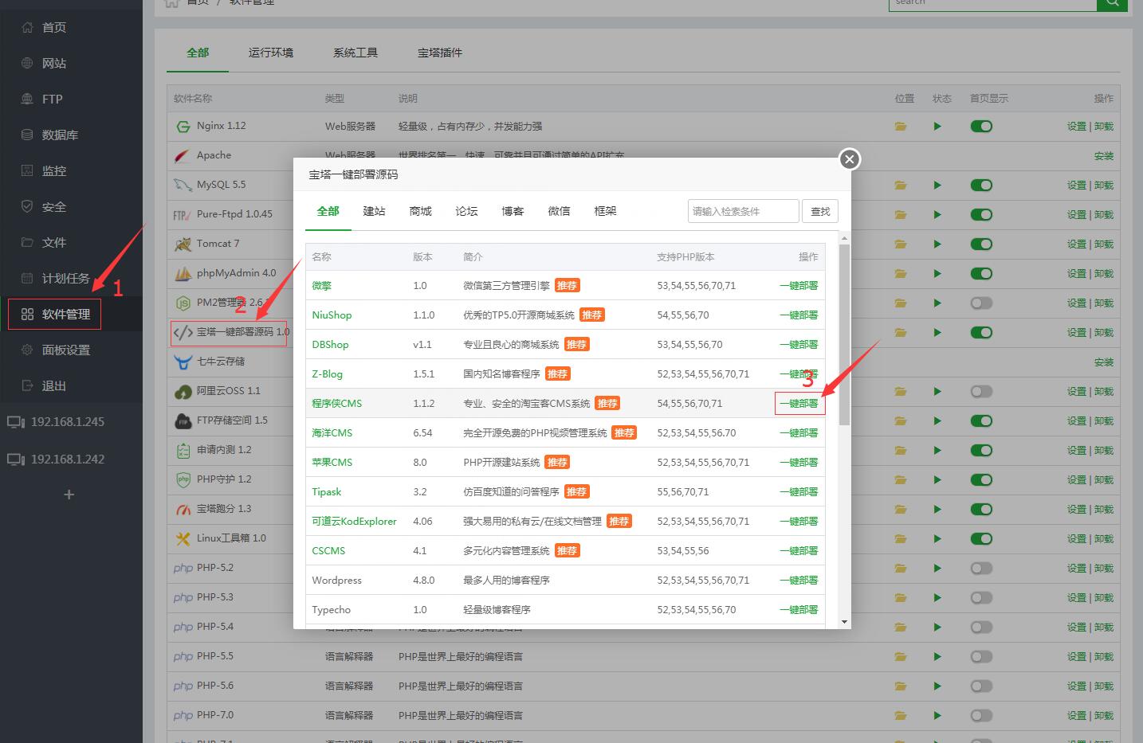Screen dimensions: 1143x743
Task: Open the 监控 monitor sidebar item
Action: 53,170
